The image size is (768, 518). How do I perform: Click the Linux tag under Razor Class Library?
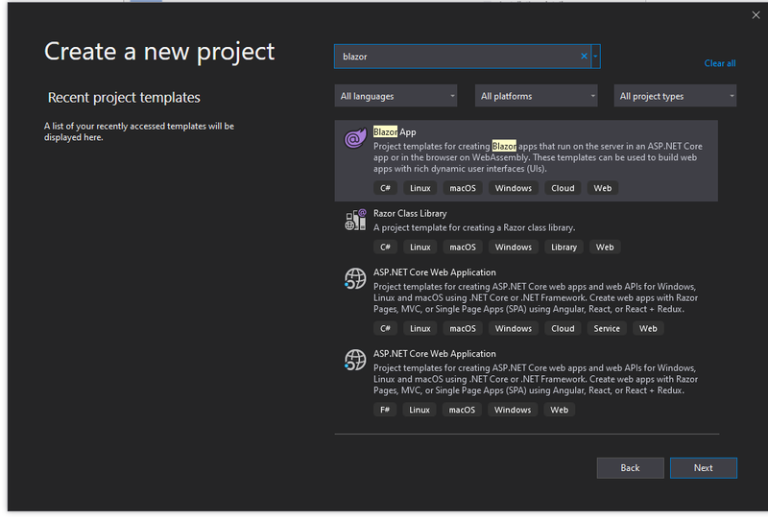[420, 247]
